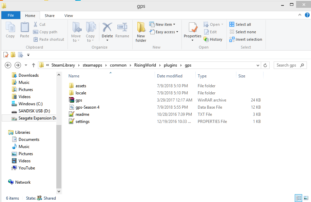Viewport: 311px width, 202px height.
Task: Click the Search gps input box
Action: (x=288, y=65)
